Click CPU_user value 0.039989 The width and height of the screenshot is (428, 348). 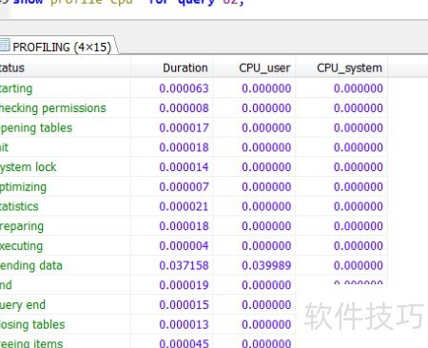[x=266, y=265]
